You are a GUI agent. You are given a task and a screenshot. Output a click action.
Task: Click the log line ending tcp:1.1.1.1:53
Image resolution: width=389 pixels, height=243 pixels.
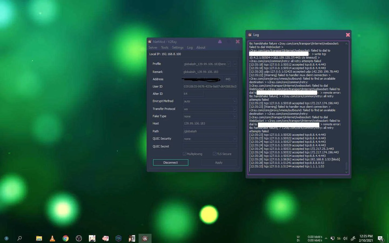tap(287, 166)
